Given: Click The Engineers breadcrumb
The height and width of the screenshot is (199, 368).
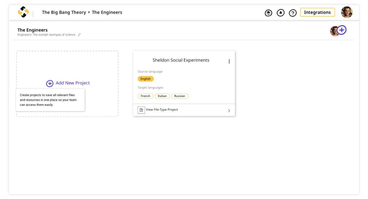Looking at the screenshot, I should click(x=107, y=12).
